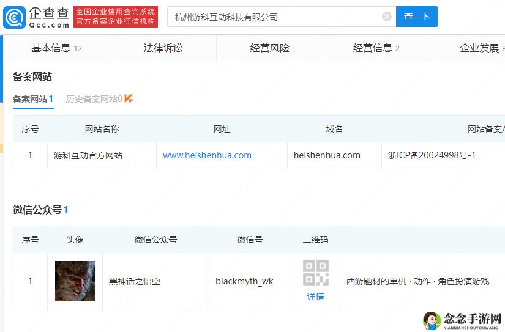Click the 域名 column header

pyautogui.click(x=334, y=129)
